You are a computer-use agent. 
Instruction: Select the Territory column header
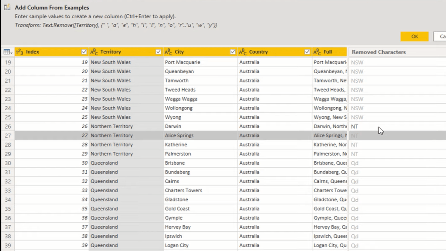tap(126, 52)
